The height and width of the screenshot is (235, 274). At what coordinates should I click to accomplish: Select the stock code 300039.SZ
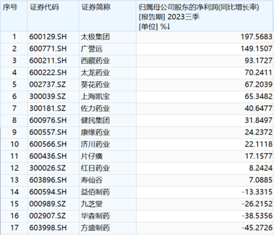click(47, 96)
